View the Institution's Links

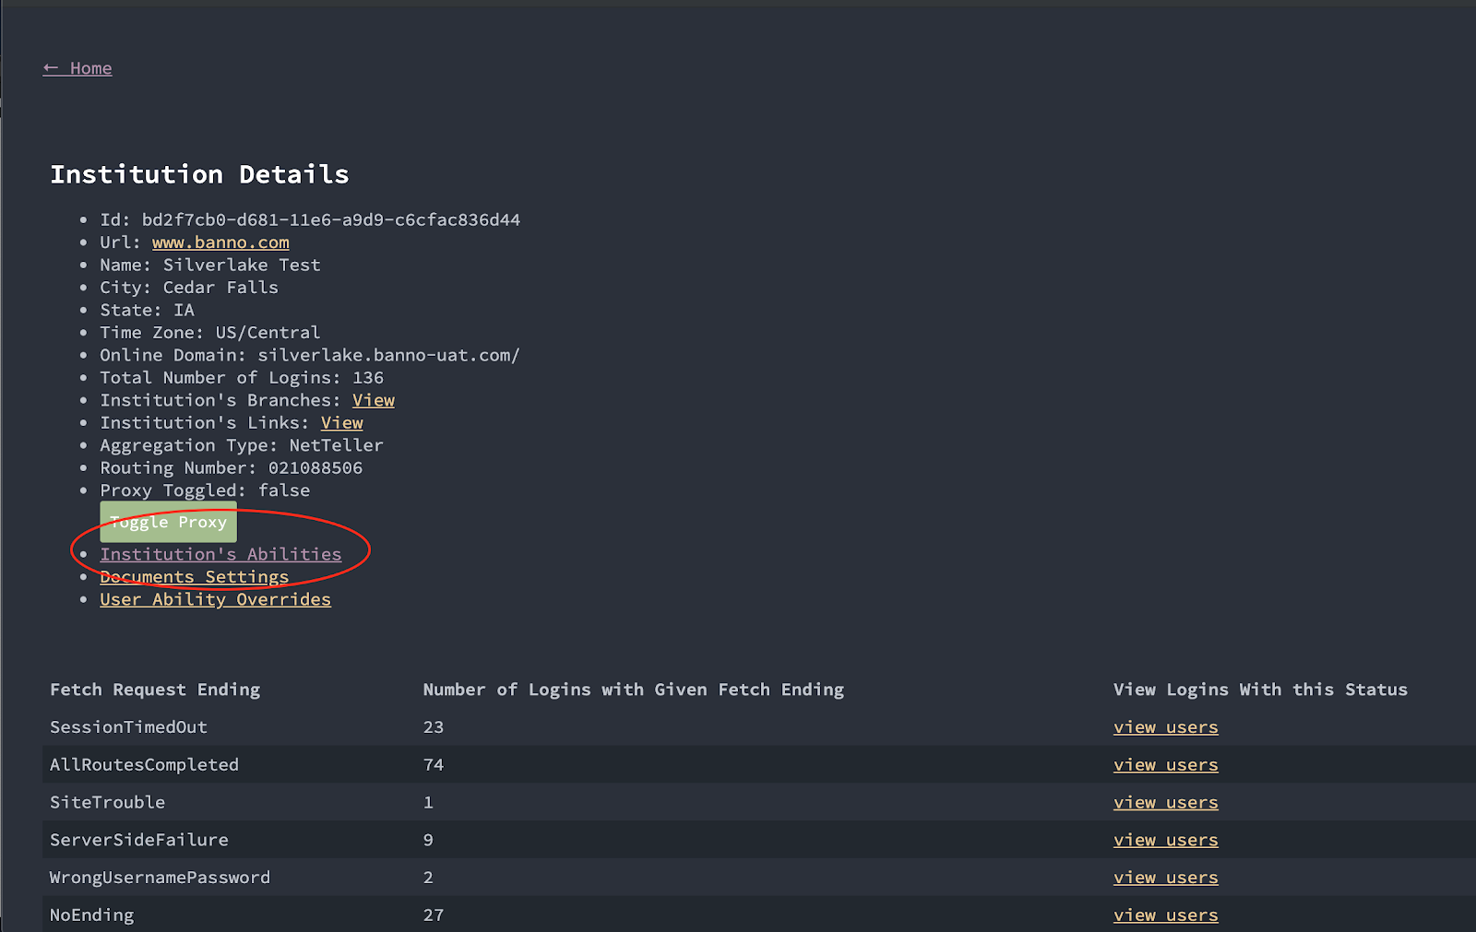[341, 423]
